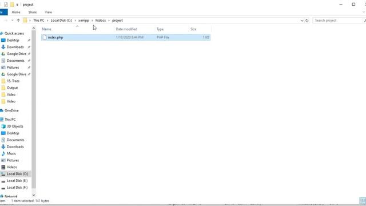The width and height of the screenshot is (366, 206).
Task: Select Local Disk (E:) in sidebar
Action: click(x=17, y=181)
